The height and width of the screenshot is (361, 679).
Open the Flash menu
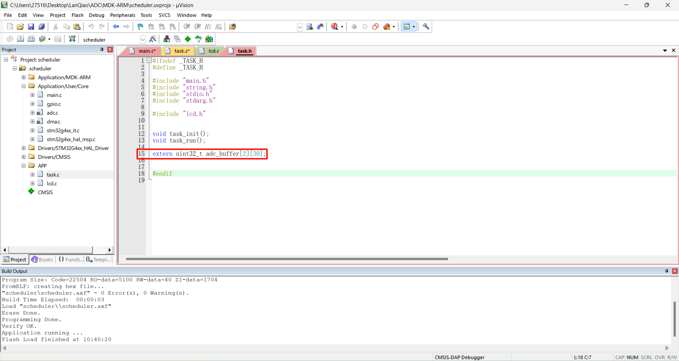(x=77, y=15)
